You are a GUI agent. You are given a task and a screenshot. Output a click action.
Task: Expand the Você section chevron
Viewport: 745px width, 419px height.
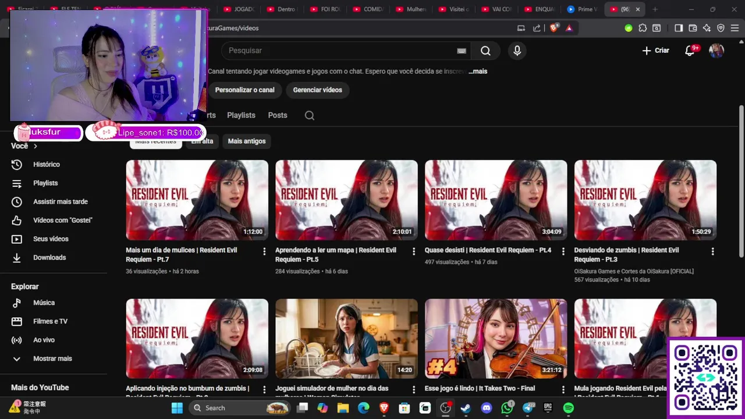[36, 146]
